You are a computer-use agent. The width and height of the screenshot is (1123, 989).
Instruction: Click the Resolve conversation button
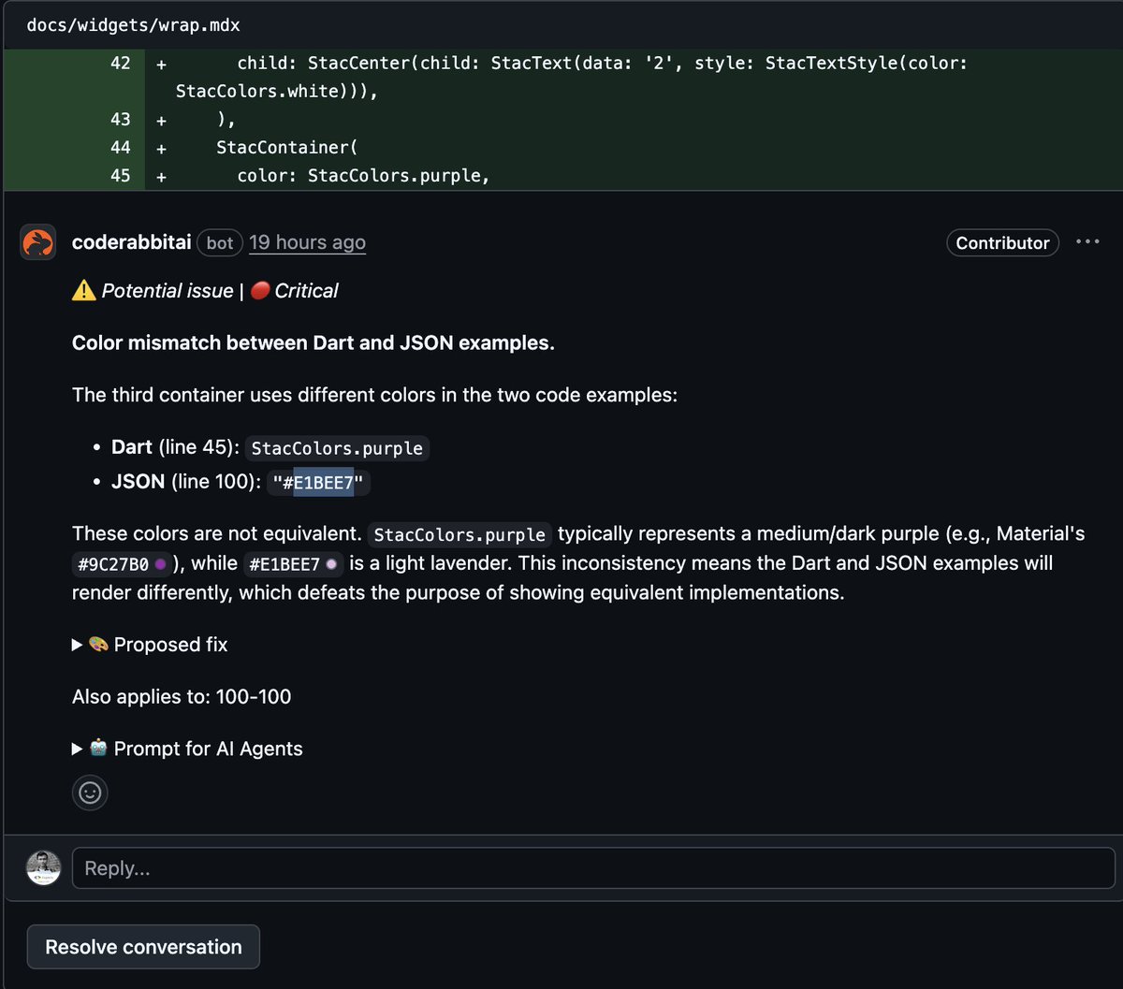(x=142, y=946)
